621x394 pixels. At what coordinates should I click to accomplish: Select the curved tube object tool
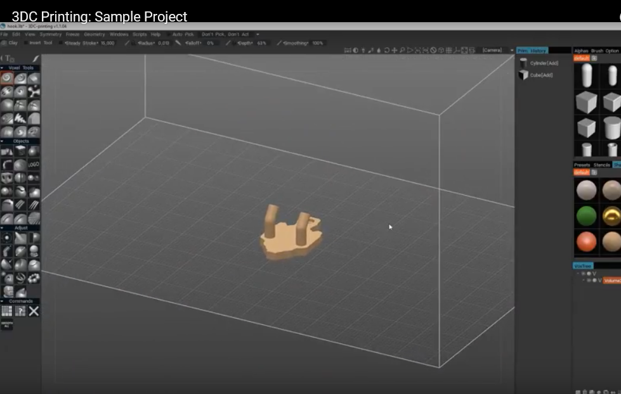click(x=7, y=164)
